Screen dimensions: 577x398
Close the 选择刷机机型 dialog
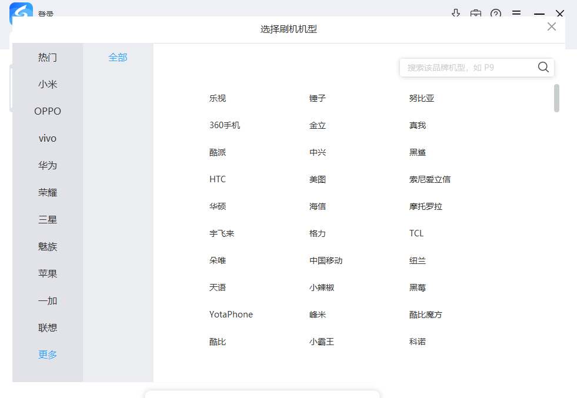tap(551, 26)
